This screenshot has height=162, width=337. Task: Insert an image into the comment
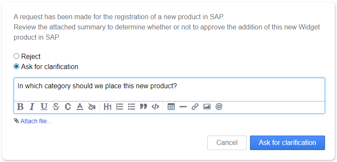[x=207, y=107]
